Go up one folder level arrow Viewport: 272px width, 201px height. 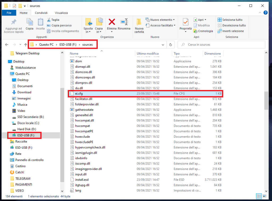click(26, 45)
